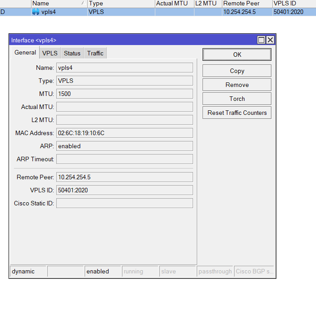Maximize the Interface vpls4 dialog

click(261, 40)
